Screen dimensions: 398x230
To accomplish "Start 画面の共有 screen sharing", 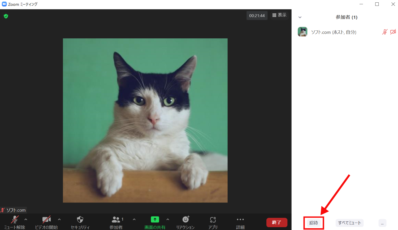I will (x=155, y=223).
